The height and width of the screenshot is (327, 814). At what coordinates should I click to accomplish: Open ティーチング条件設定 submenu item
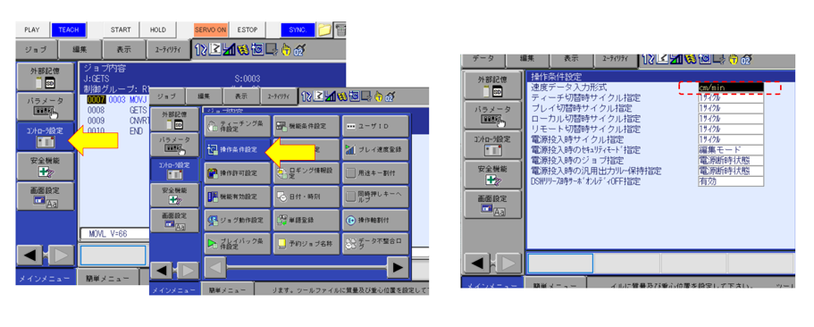[238, 126]
